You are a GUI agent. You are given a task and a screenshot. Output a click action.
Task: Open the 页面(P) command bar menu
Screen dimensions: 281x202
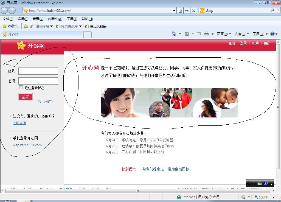pyautogui.click(x=224, y=34)
